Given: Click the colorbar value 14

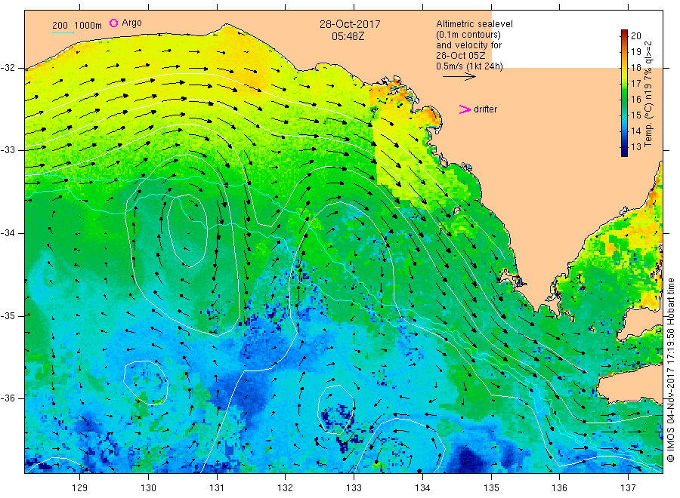Looking at the screenshot, I should pos(635,131).
